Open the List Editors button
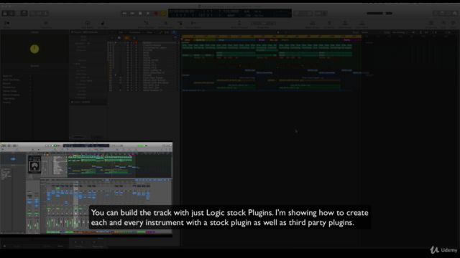This screenshot has width=460, height=258. tap(436, 13)
